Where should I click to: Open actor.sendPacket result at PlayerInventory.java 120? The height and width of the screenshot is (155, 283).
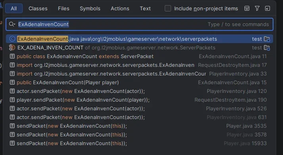tap(139, 91)
